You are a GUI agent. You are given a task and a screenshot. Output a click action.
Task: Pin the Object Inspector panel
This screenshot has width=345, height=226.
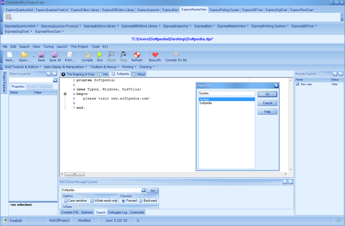[x=49, y=74]
